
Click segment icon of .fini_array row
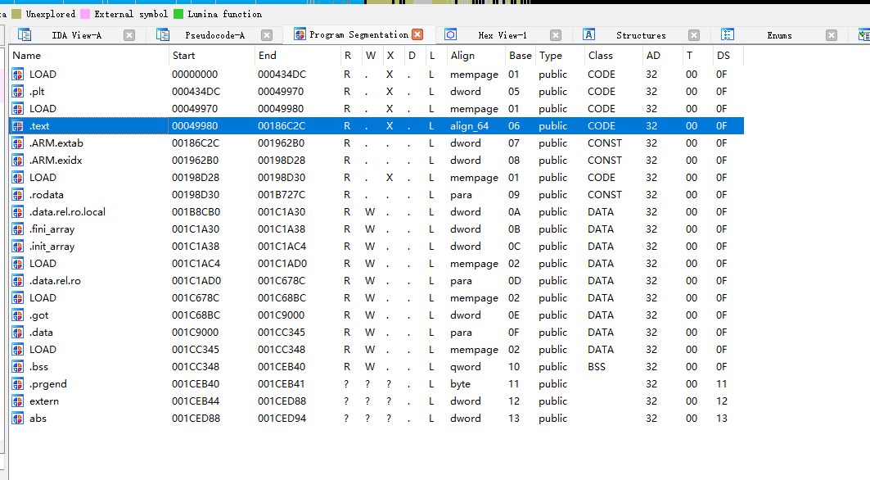click(x=18, y=229)
